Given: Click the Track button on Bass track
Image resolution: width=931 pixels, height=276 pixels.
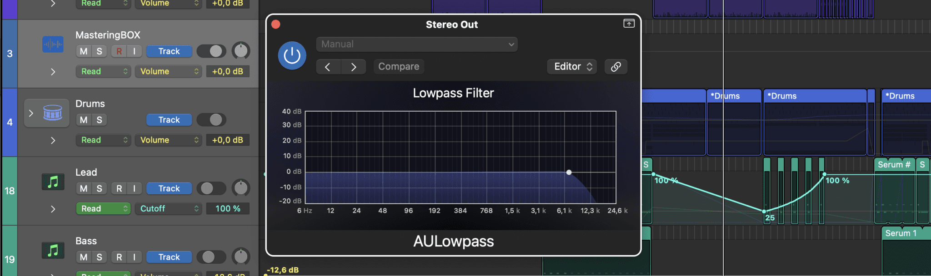Looking at the screenshot, I should pyautogui.click(x=169, y=257).
